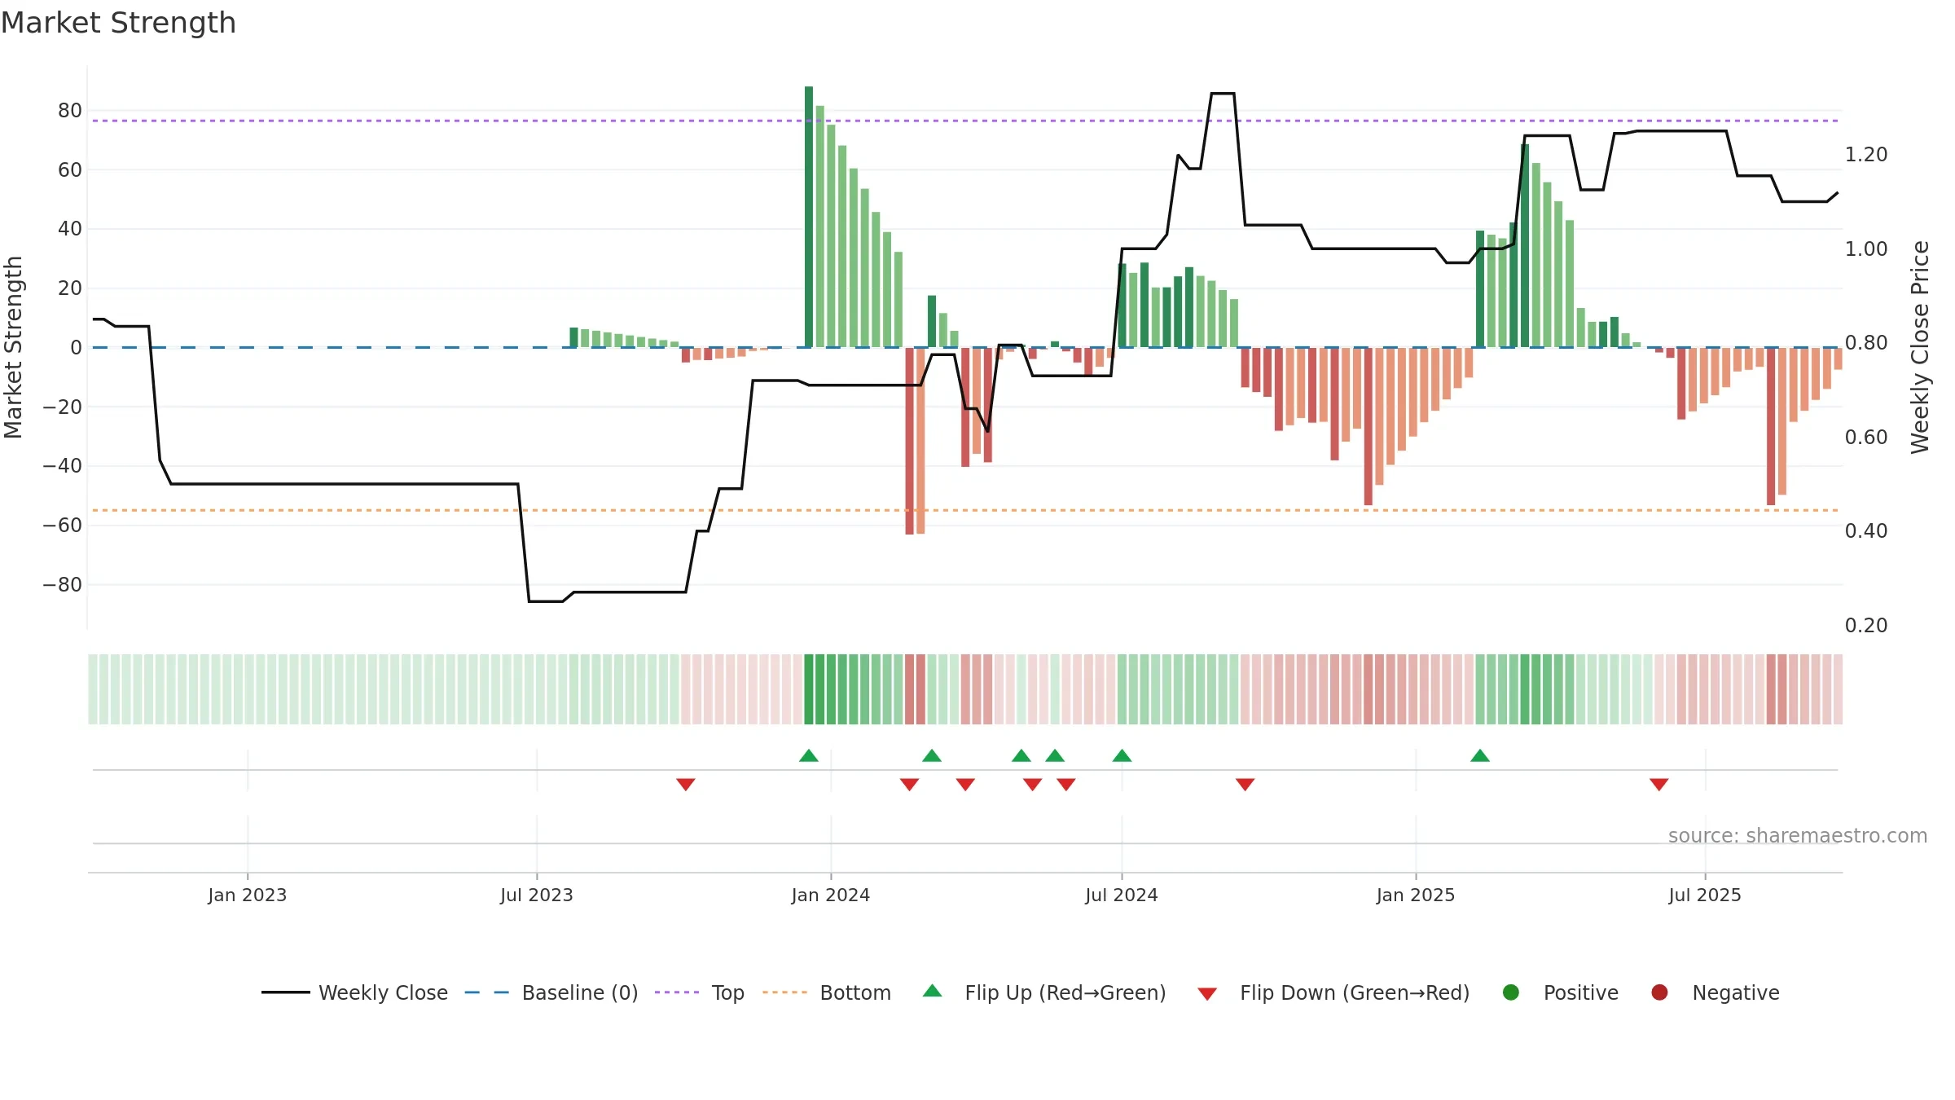Click the 0 tick on Market Strength axis
Image resolution: width=1955 pixels, height=1100 pixels.
pyautogui.click(x=76, y=348)
